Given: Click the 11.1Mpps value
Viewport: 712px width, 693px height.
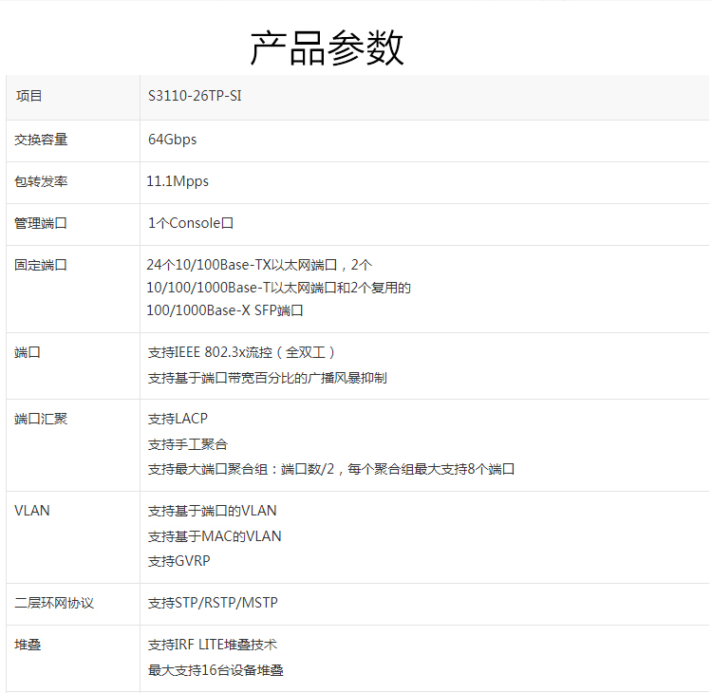Looking at the screenshot, I should click(178, 181).
